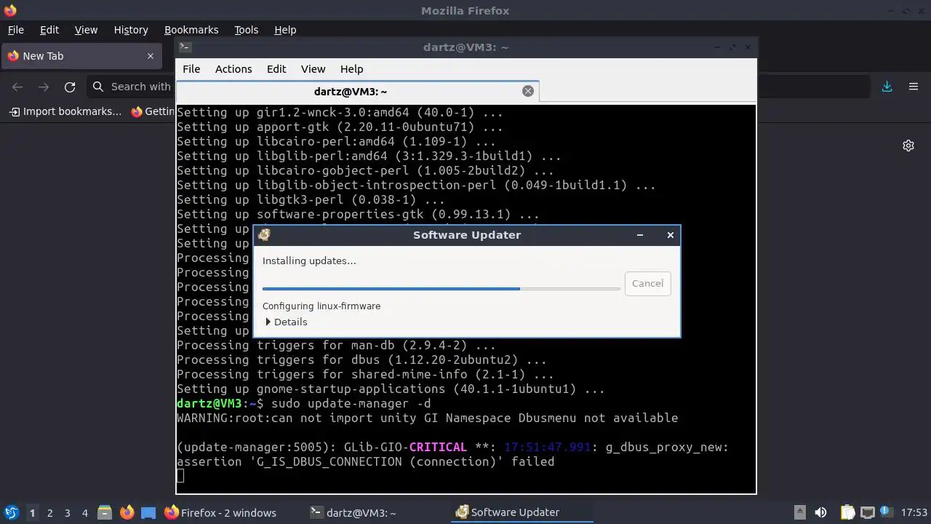The image size is (931, 524).
Task: Open new tab settings gear in Firefox
Action: pos(908,146)
